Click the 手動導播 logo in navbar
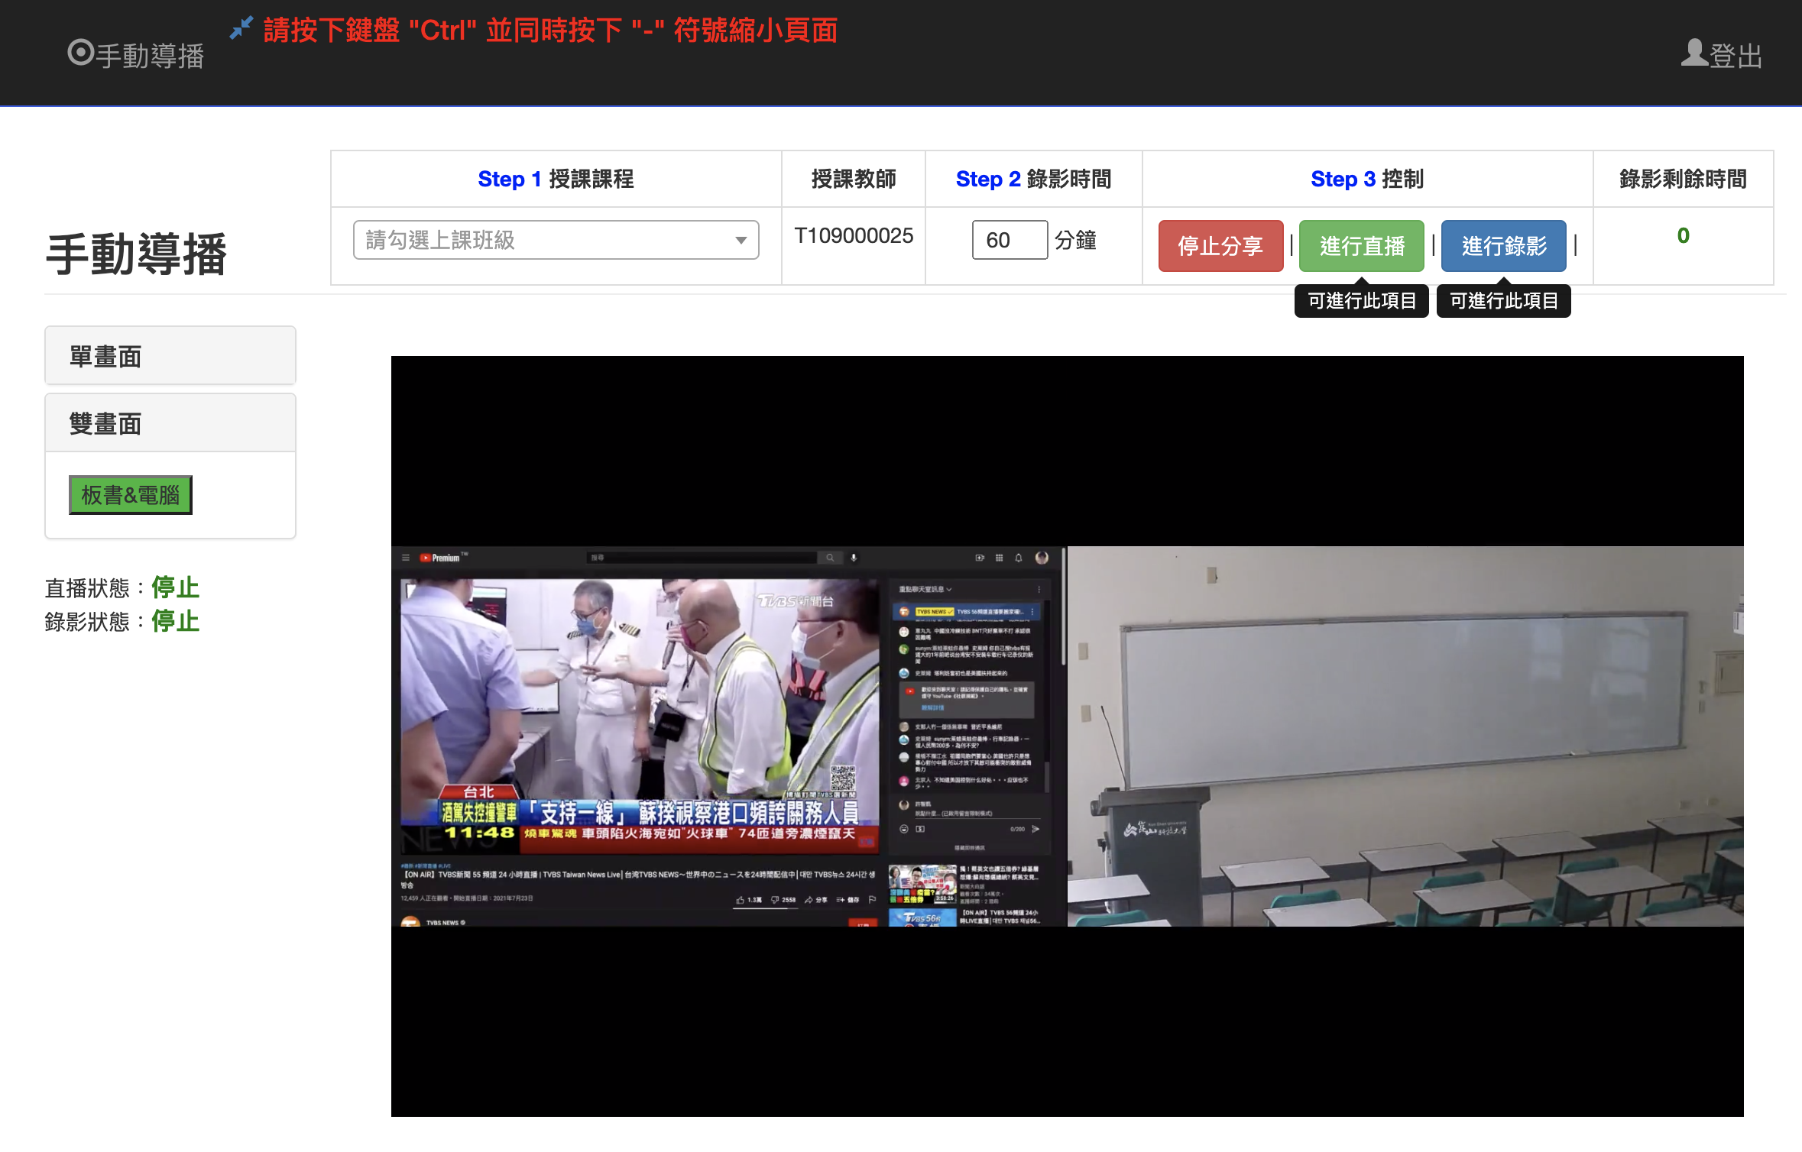Screen dimensions: 1802x1152 point(136,55)
